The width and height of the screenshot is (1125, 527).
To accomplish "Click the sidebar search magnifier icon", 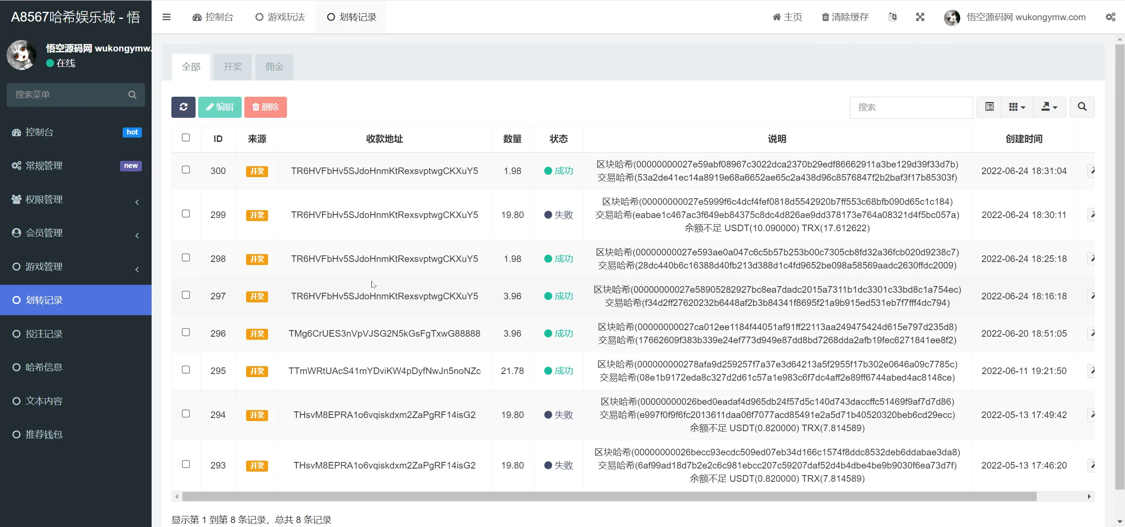I will (x=133, y=94).
